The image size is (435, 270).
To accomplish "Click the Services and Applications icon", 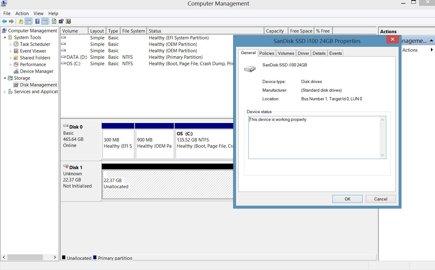I will pos(10,91).
